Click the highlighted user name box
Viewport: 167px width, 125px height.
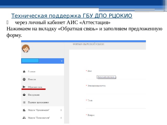coord(30,61)
